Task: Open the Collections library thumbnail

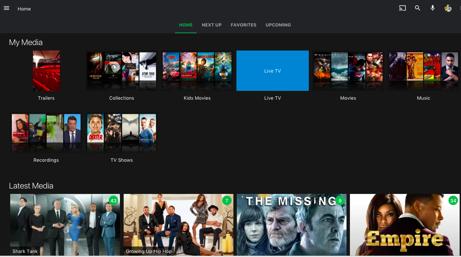Action: click(122, 71)
